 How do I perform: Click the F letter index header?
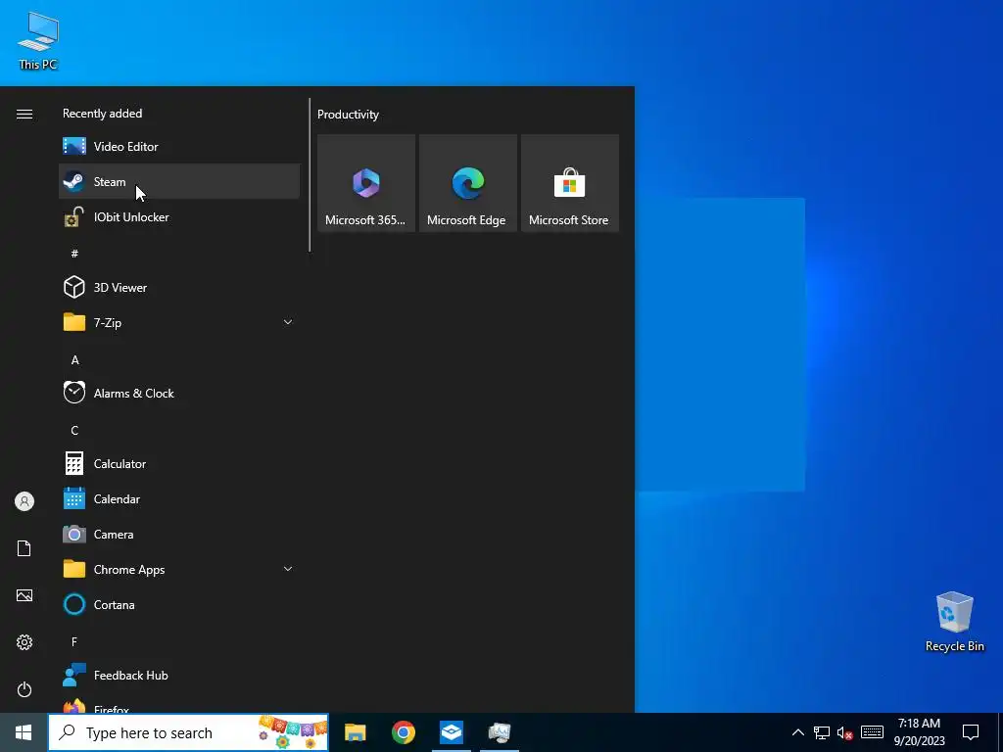tap(74, 641)
